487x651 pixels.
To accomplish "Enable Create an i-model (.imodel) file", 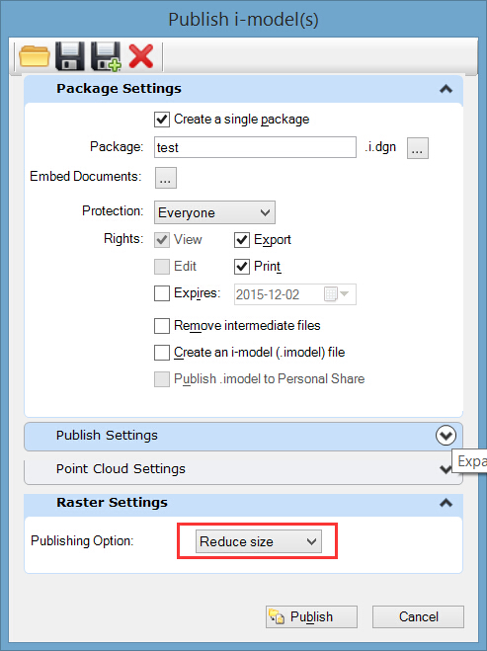I will tap(161, 353).
